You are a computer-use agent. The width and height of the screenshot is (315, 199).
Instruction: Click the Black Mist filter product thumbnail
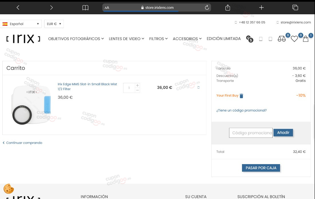[x=31, y=104]
